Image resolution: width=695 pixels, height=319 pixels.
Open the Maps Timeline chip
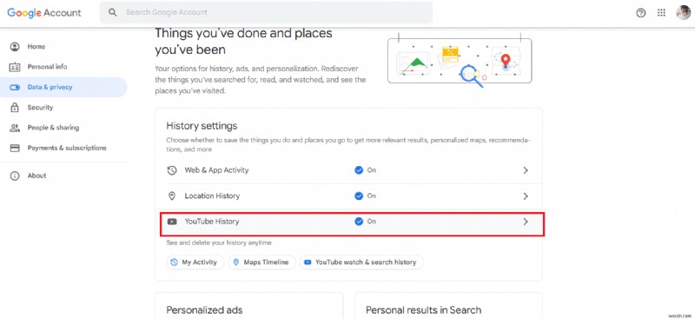262,263
